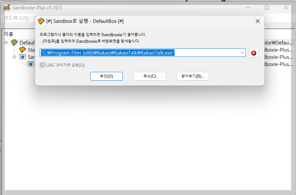The width and height of the screenshot is (296, 195).
Task: Minimize the Sandboxie-Plus main window
Action: [x=248, y=8]
